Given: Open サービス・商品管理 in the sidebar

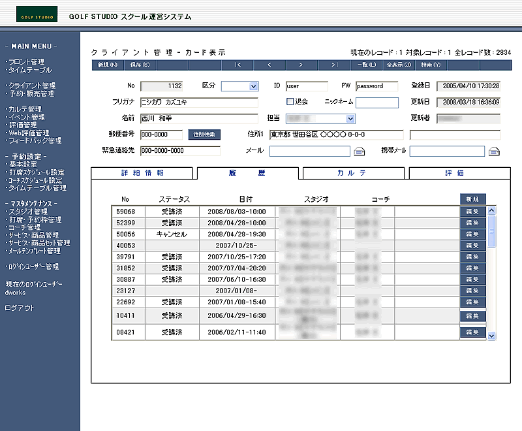Looking at the screenshot, I should pos(33,235).
